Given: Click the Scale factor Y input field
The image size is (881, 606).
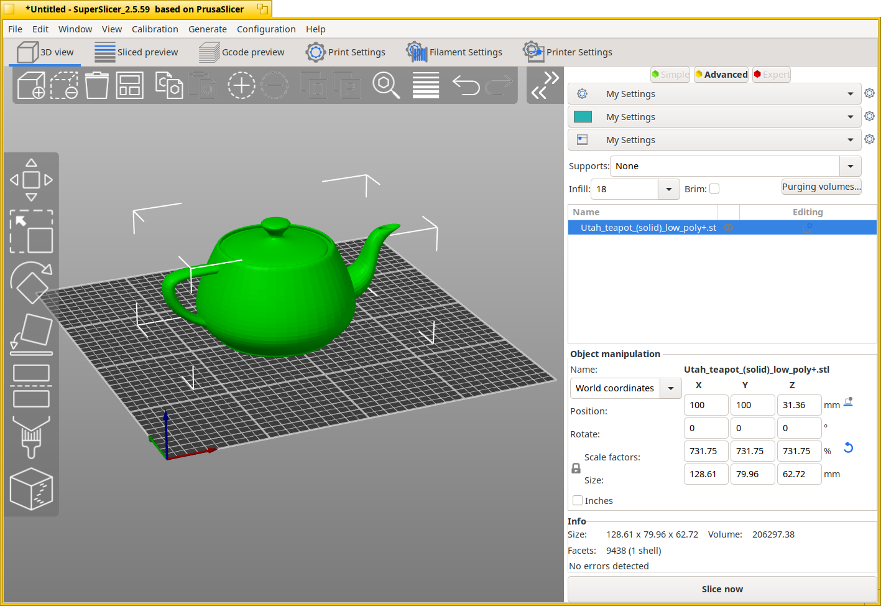Looking at the screenshot, I should [x=752, y=451].
